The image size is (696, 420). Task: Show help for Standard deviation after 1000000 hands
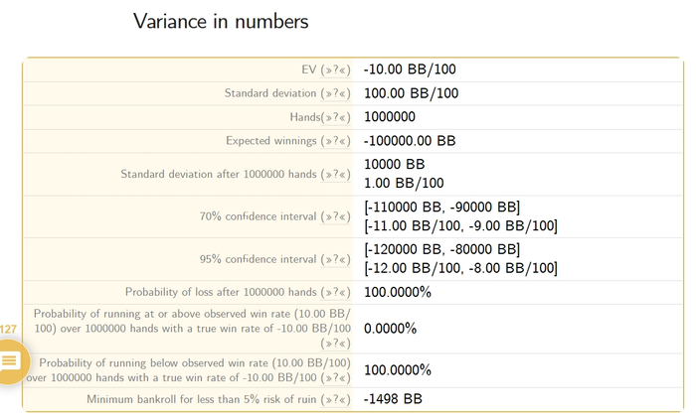pos(335,175)
